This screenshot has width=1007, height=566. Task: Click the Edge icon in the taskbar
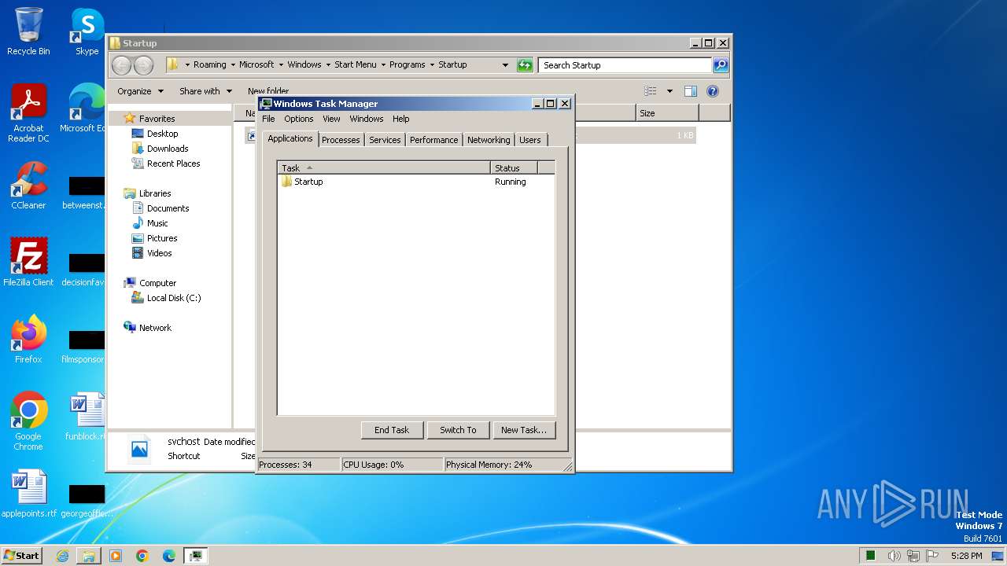click(169, 556)
